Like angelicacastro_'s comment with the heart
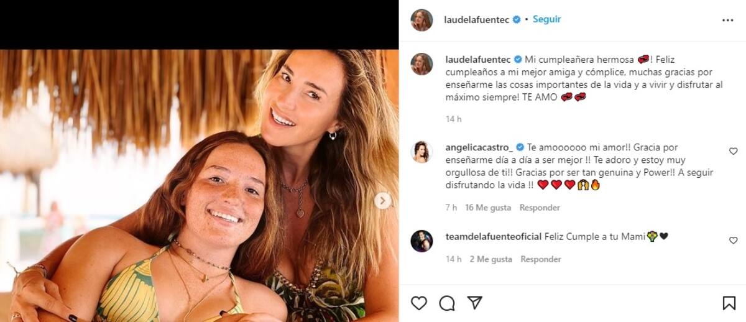The height and width of the screenshot is (322, 746). (733, 151)
